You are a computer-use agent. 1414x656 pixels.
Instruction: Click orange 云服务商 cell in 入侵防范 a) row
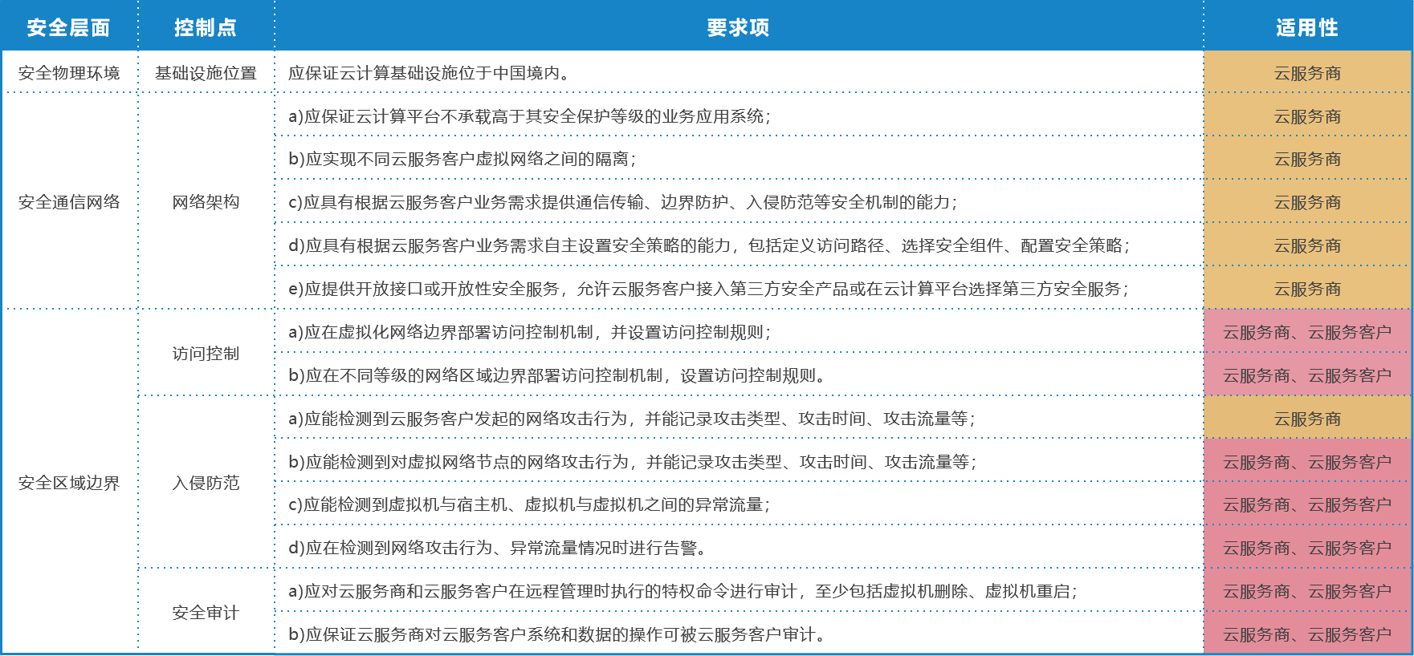[1307, 419]
